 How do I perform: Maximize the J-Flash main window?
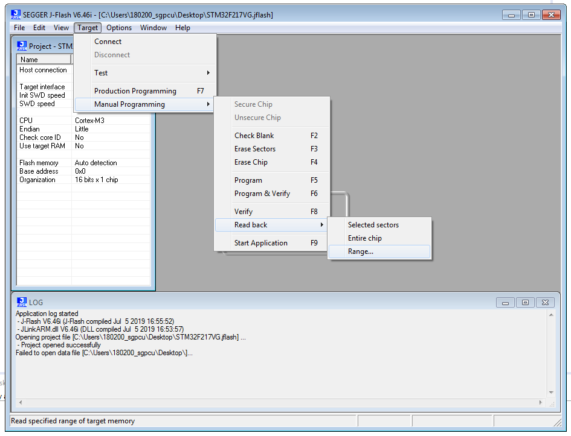531,15
